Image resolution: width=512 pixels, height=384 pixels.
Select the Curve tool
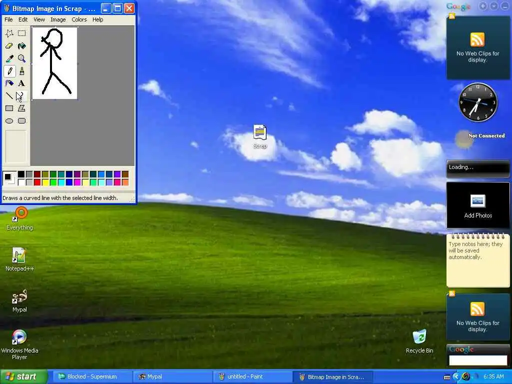pyautogui.click(x=22, y=95)
